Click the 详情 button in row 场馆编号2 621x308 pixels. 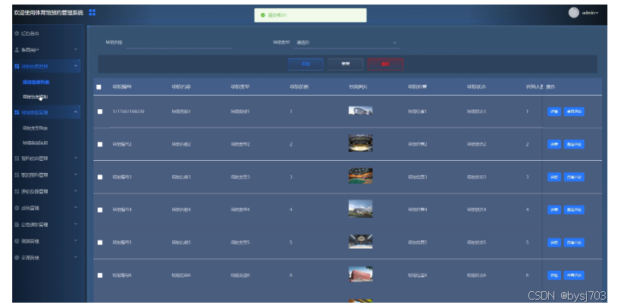click(554, 144)
